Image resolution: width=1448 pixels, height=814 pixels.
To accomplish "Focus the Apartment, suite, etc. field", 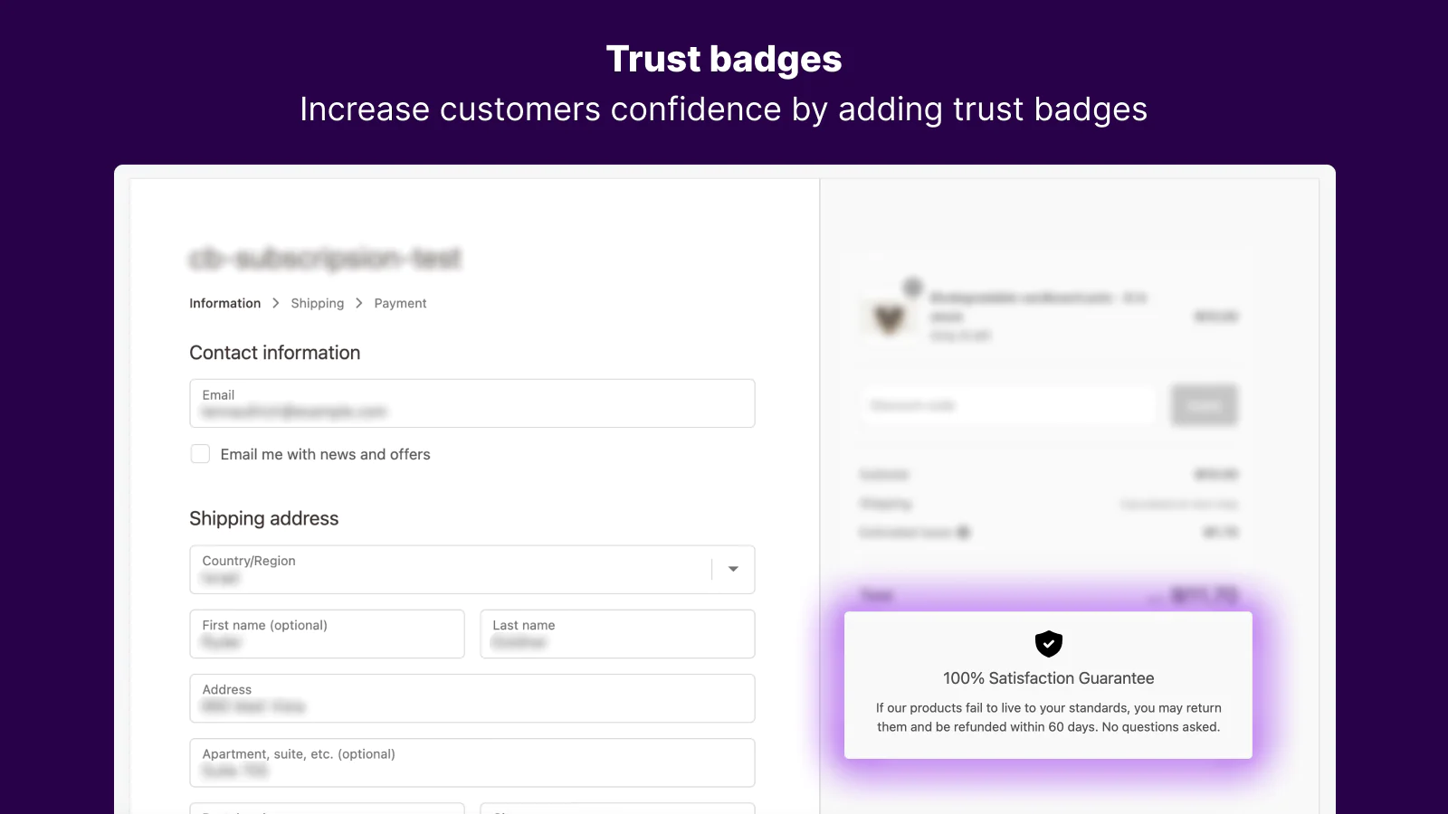I will (x=472, y=762).
